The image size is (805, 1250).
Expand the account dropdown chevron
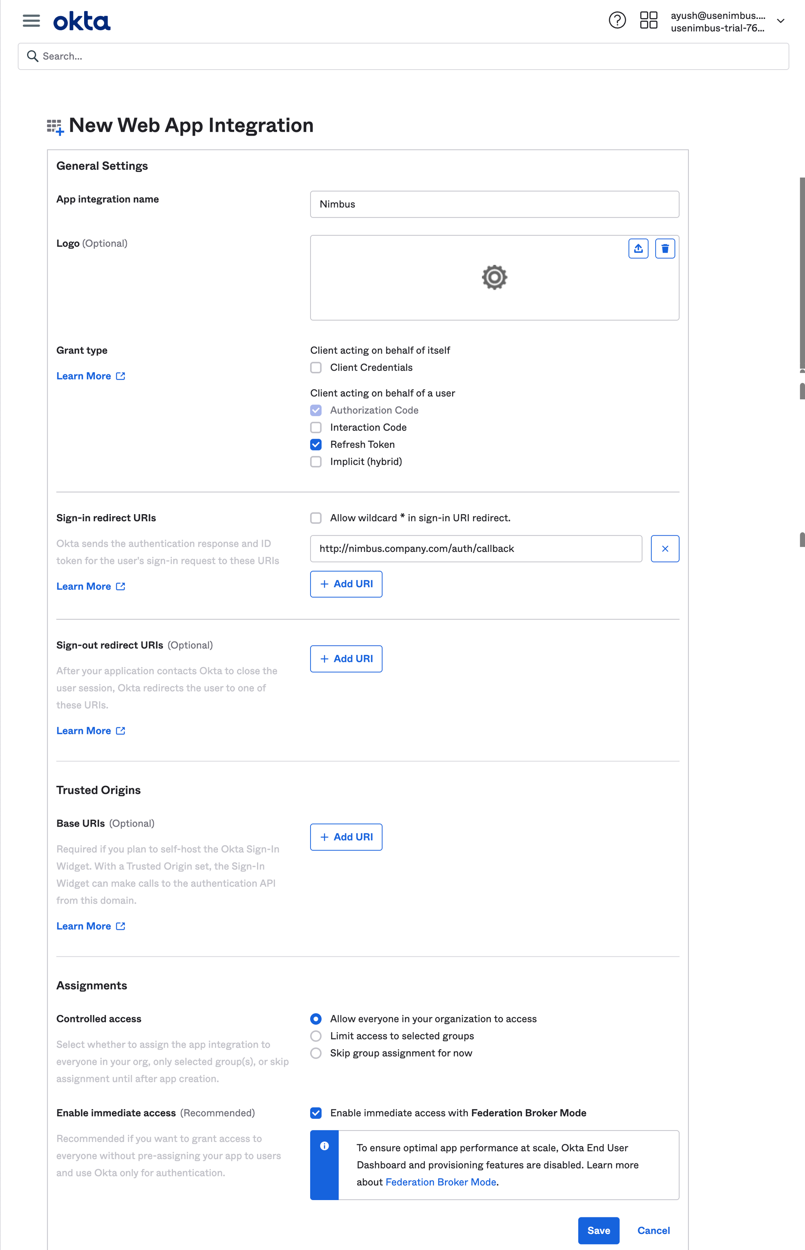point(780,21)
